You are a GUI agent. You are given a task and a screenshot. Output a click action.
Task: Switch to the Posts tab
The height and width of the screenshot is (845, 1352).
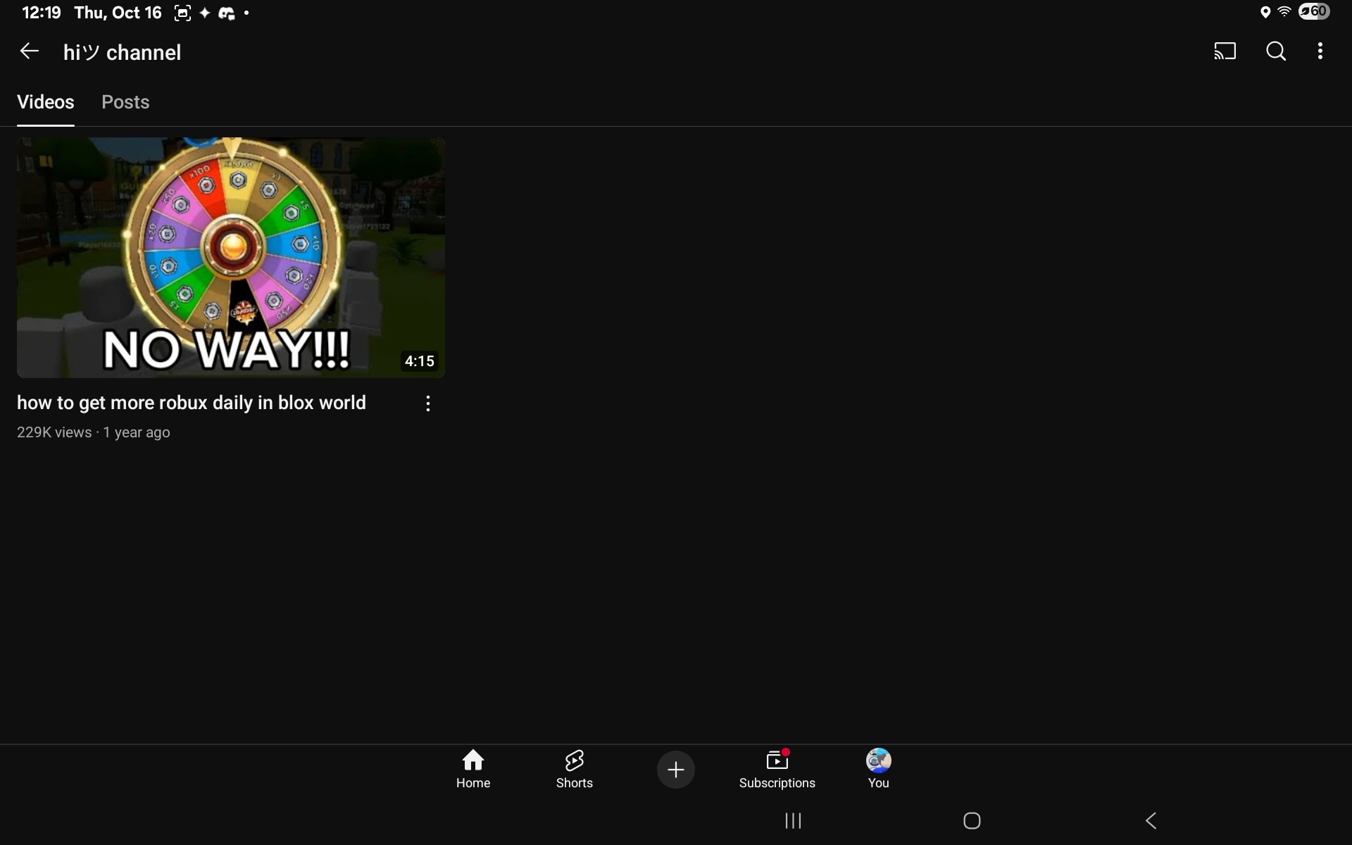[125, 102]
